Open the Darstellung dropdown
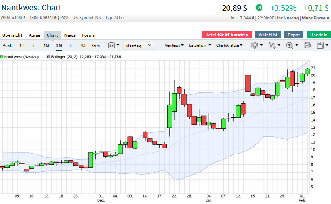Image resolution: width=331 pixels, height=204 pixels. [200, 45]
